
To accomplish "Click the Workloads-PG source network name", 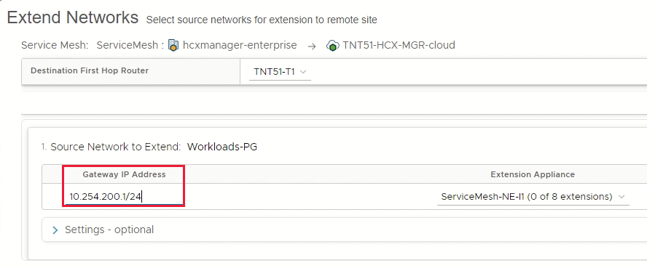I will click(x=222, y=147).
